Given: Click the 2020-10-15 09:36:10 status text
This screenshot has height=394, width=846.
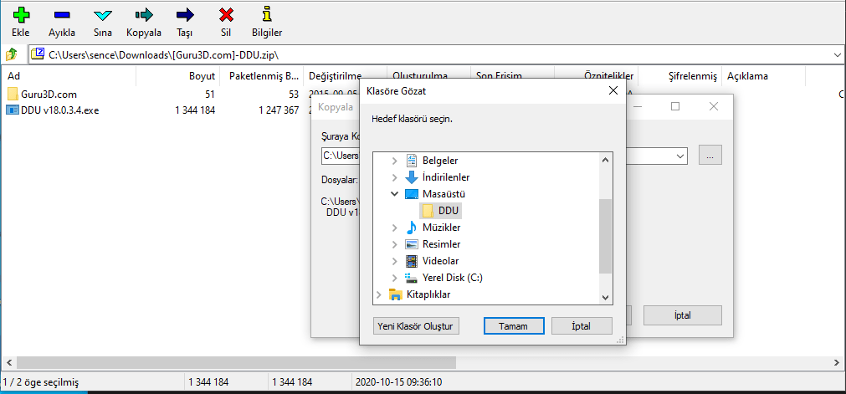Looking at the screenshot, I should 398,382.
